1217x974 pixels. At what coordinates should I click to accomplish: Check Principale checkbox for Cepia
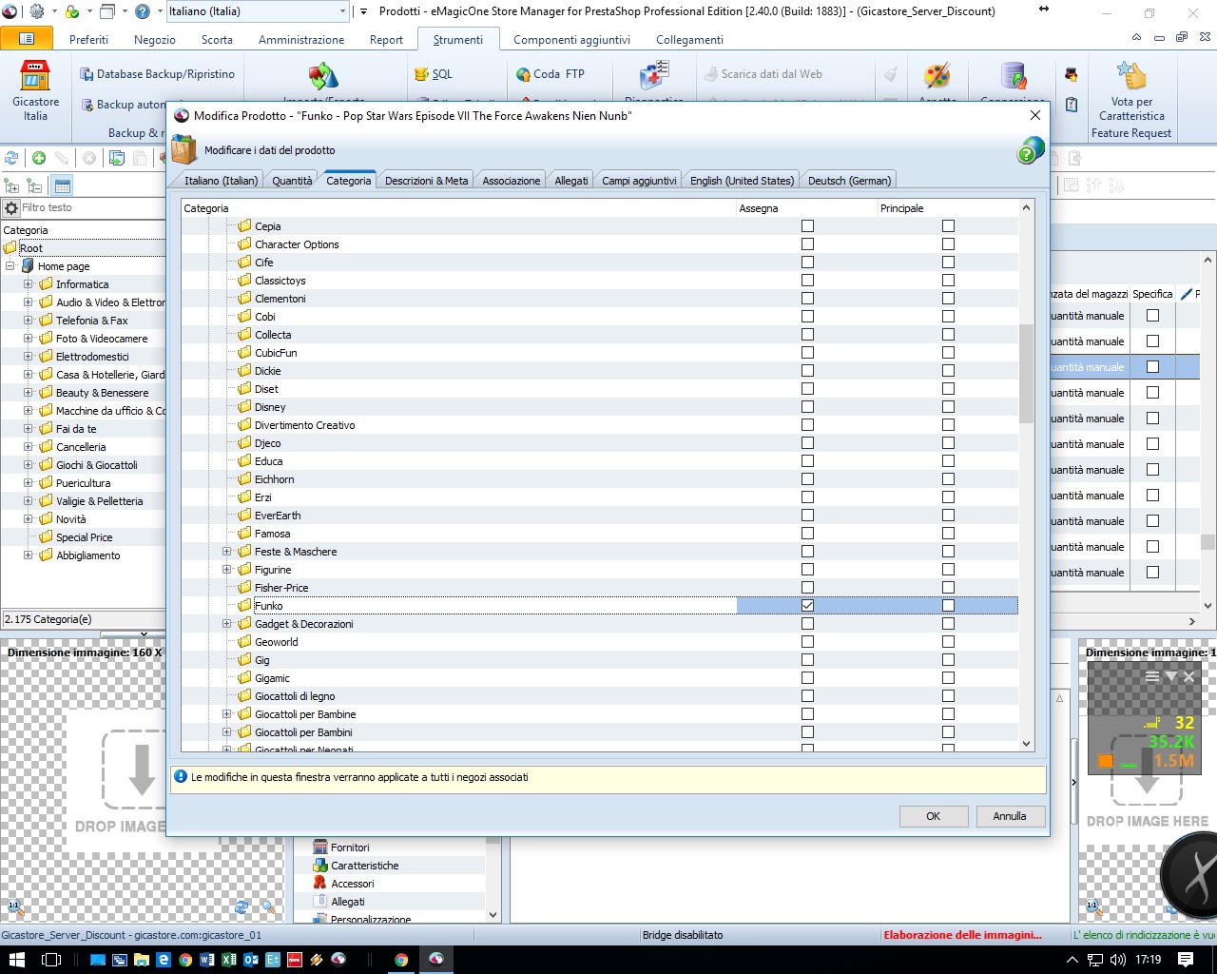coord(948,226)
